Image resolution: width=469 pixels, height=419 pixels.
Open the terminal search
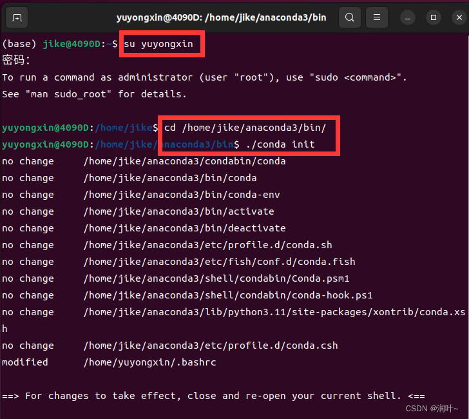(x=349, y=17)
